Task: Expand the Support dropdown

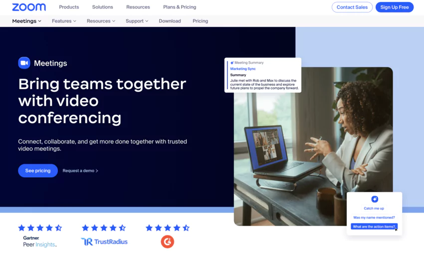Action: (x=137, y=21)
